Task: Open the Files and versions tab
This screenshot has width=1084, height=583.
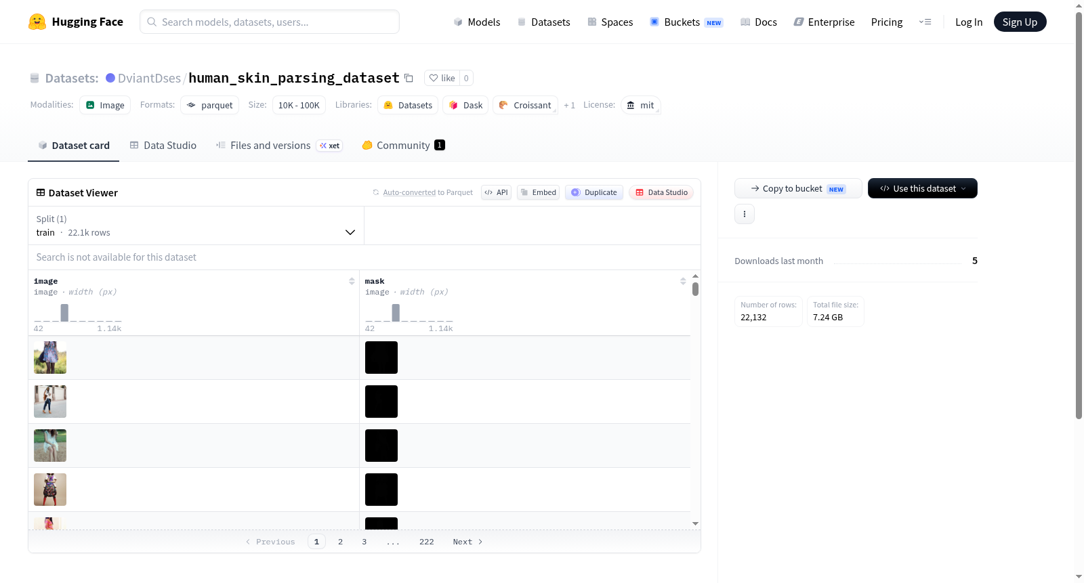Action: [x=279, y=146]
